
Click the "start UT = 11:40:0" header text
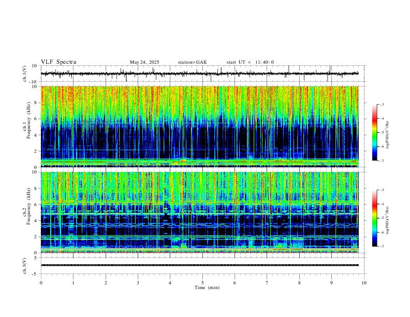click(x=250, y=62)
